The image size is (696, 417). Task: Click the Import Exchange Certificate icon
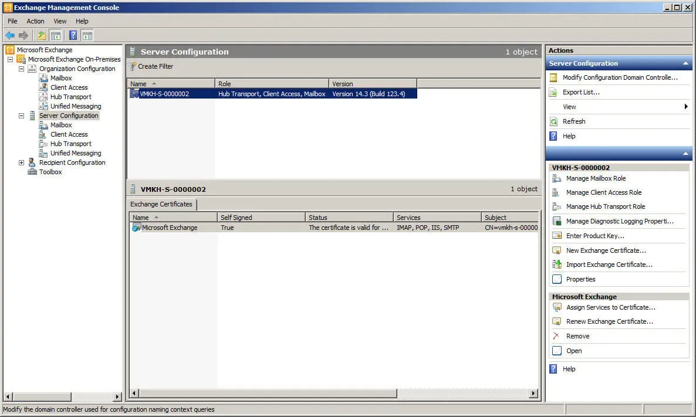[x=556, y=265]
